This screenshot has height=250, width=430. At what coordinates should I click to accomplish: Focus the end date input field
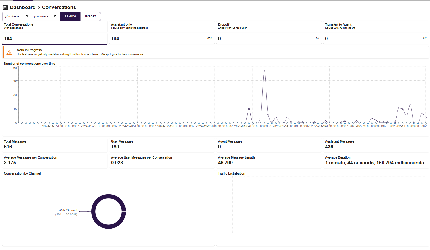click(x=46, y=17)
